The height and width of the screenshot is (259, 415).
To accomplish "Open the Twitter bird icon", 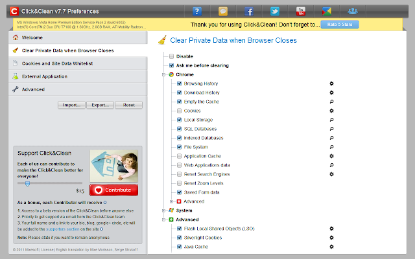I will (x=275, y=12).
